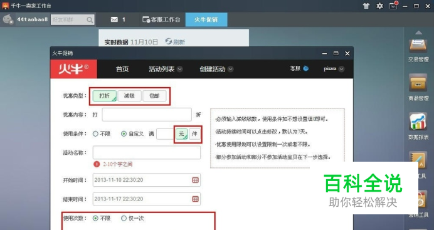
Task: Open the message notification icon with red dot
Action: pos(393,6)
